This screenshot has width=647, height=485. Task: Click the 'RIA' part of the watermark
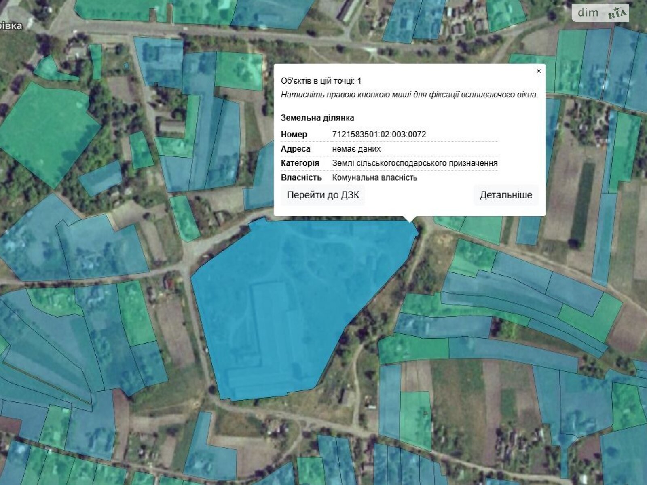point(617,14)
